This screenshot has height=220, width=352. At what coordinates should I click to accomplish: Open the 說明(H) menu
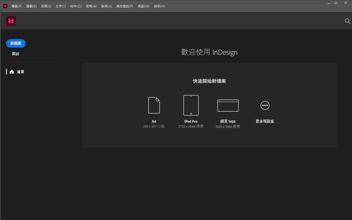(159, 6)
